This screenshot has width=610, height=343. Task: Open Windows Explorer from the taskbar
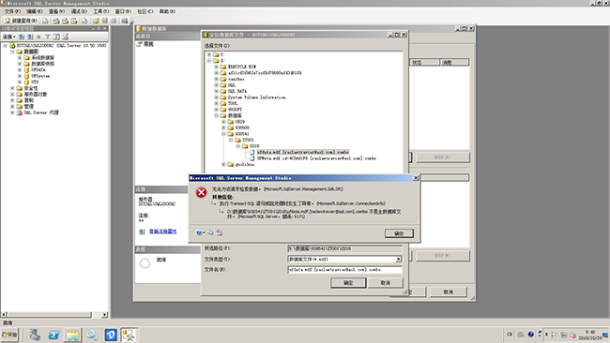(x=72, y=335)
